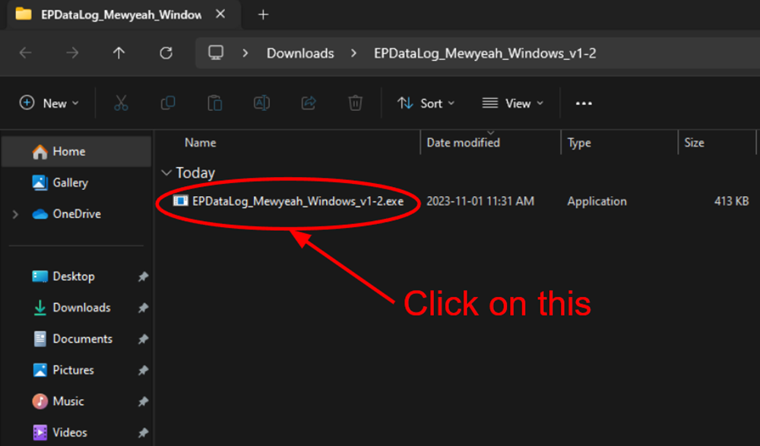Open Documents in quick access
The width and height of the screenshot is (760, 446).
coord(82,338)
